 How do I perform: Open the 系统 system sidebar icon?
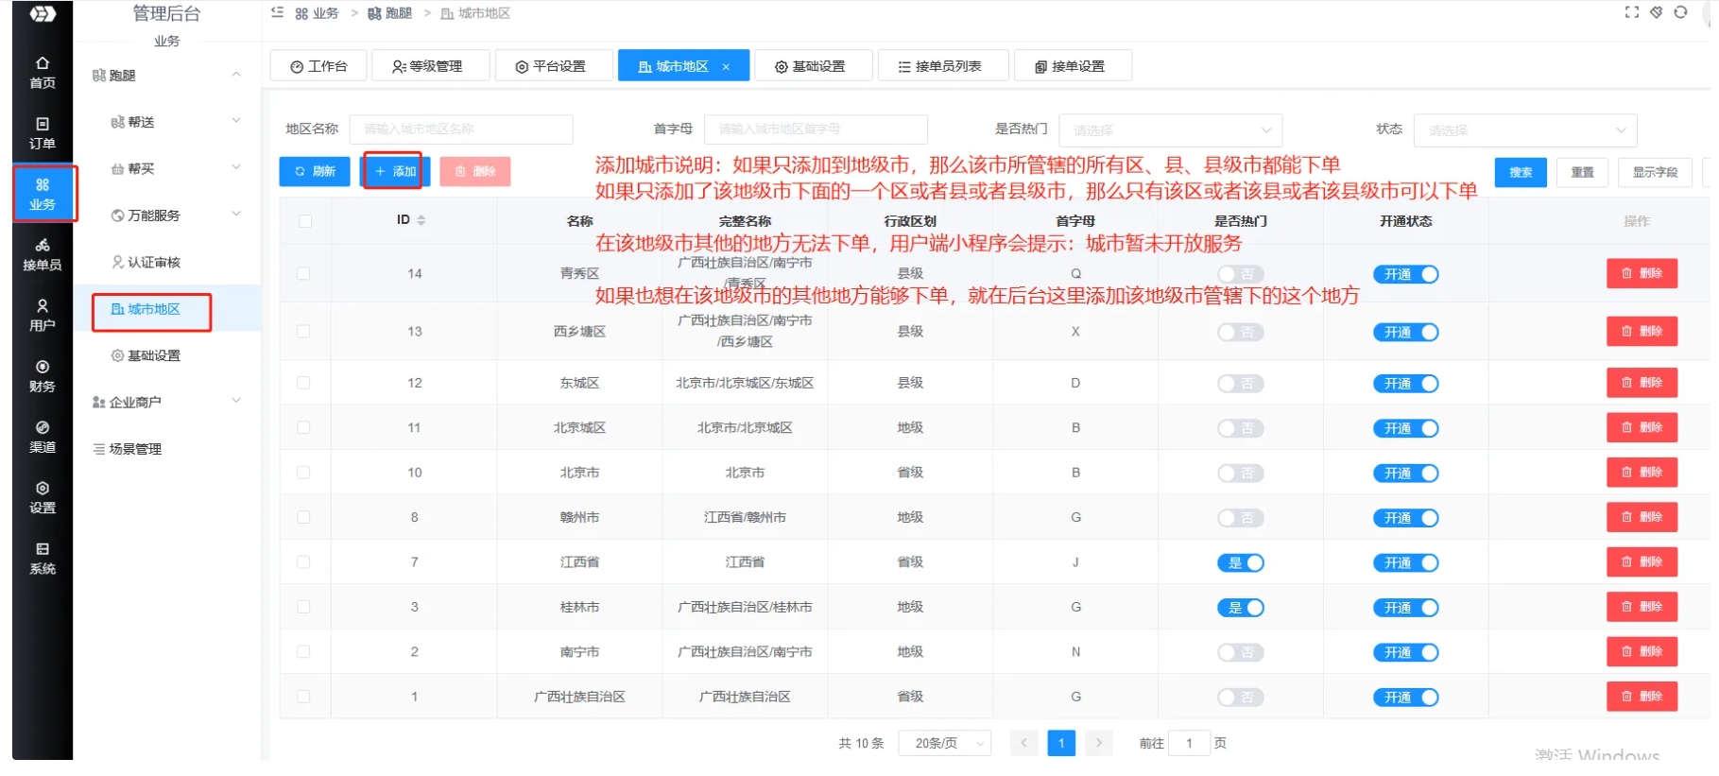pyautogui.click(x=43, y=559)
